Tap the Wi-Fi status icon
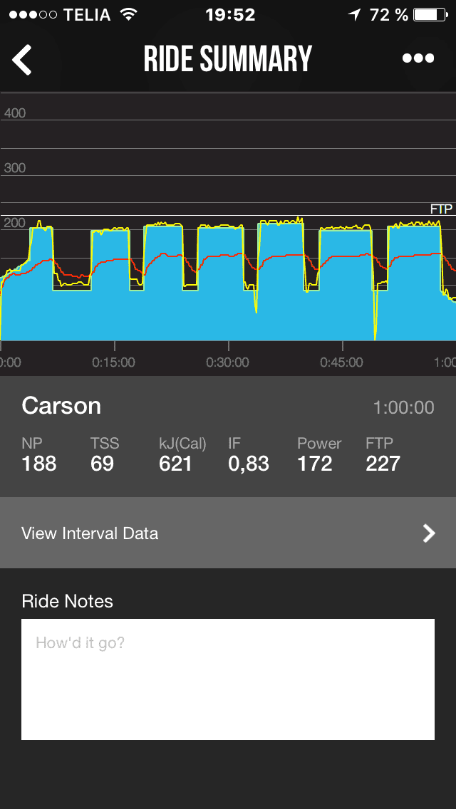This screenshot has width=456, height=809. pyautogui.click(x=128, y=14)
